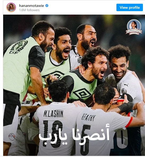Screen dimensions: 145x157
Task: Click the Puma logo on the white jersey
Action: pos(126,85)
